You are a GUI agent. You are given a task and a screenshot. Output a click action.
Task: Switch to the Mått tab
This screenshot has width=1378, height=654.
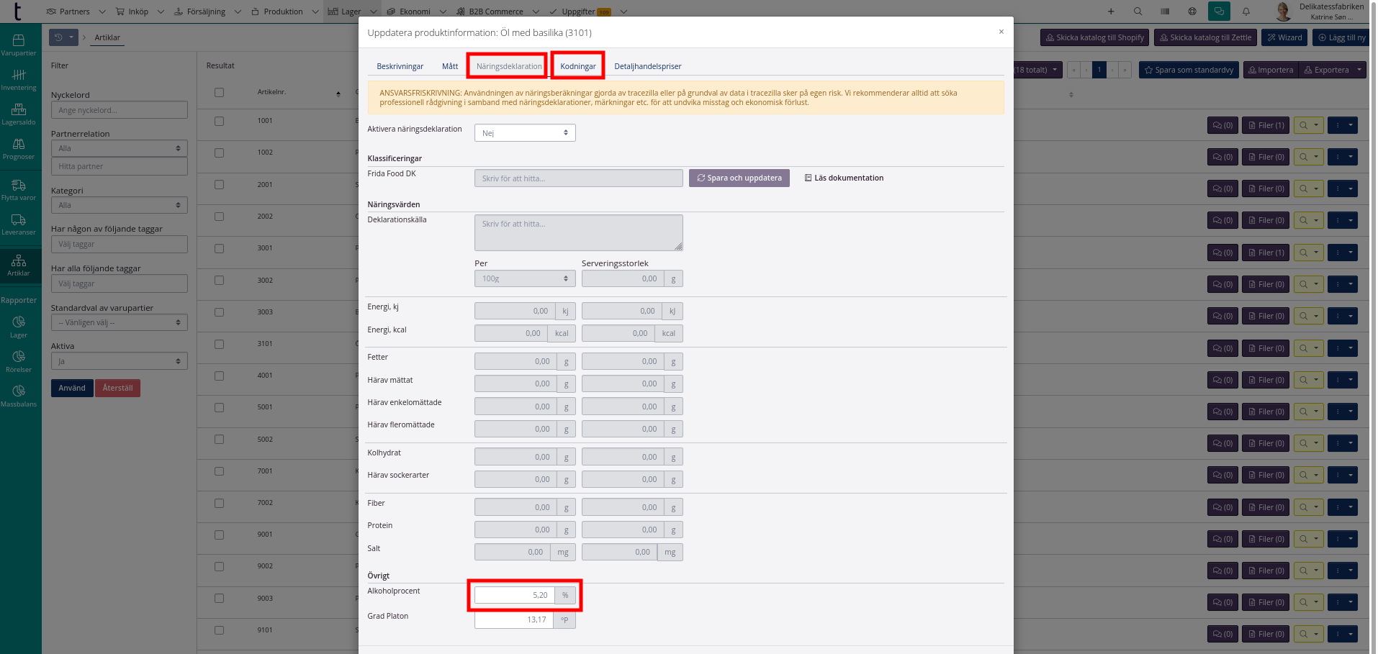pyautogui.click(x=450, y=66)
